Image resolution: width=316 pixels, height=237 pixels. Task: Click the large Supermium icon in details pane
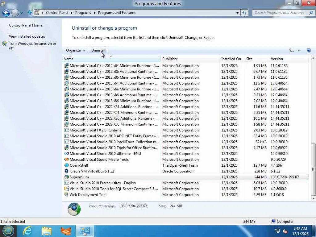pyautogui.click(x=74, y=209)
